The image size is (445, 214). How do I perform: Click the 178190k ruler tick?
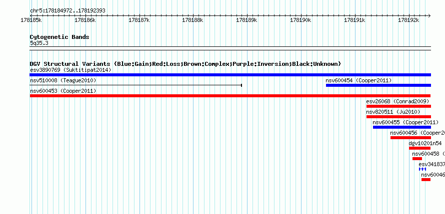(301, 20)
